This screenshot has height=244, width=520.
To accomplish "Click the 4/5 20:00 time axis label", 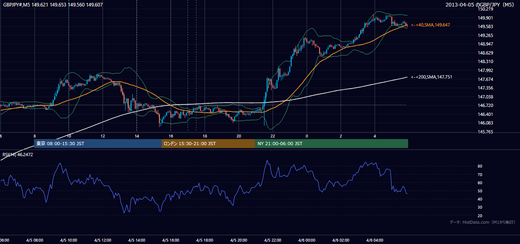I will pyautogui.click(x=239, y=240).
